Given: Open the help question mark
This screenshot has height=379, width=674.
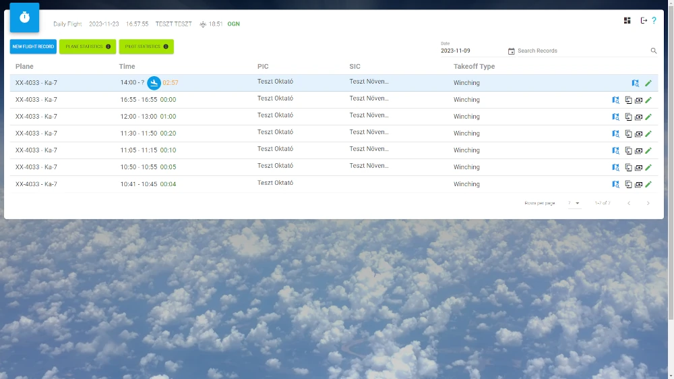Looking at the screenshot, I should tap(654, 20).
